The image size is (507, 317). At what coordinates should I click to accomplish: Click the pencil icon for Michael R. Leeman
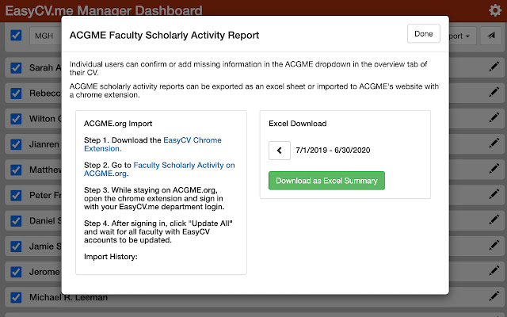(x=494, y=296)
